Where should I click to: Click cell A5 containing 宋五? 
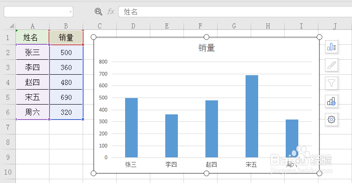point(33,97)
